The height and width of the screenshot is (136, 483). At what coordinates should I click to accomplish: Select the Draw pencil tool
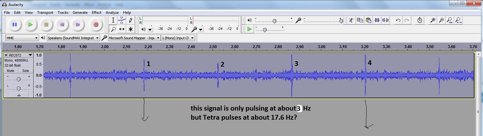130,20
